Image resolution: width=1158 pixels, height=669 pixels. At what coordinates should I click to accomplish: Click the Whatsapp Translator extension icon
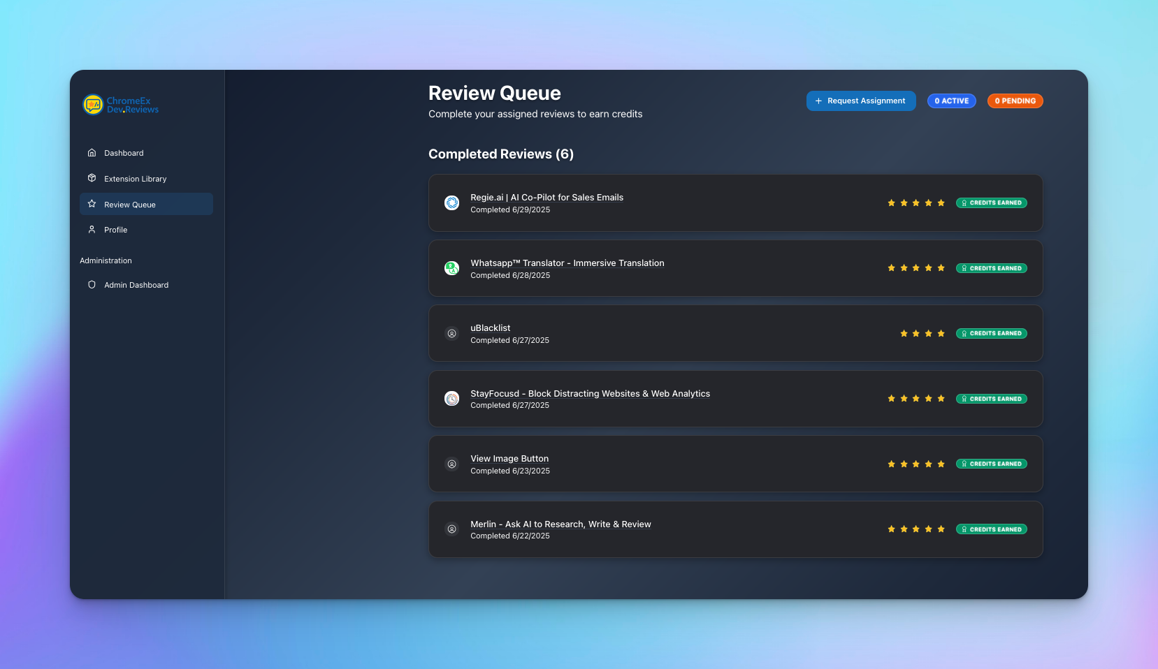[452, 268]
